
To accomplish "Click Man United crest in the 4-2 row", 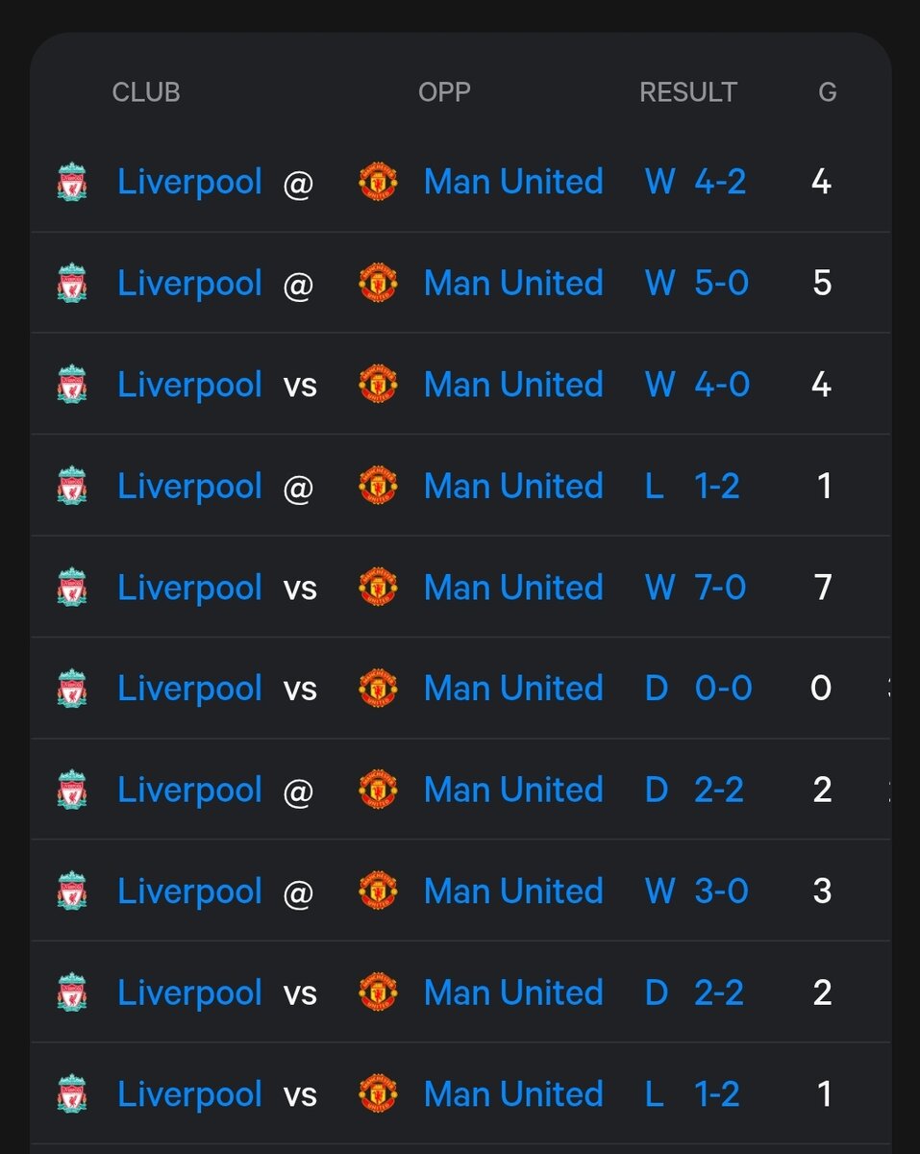I will coord(378,182).
